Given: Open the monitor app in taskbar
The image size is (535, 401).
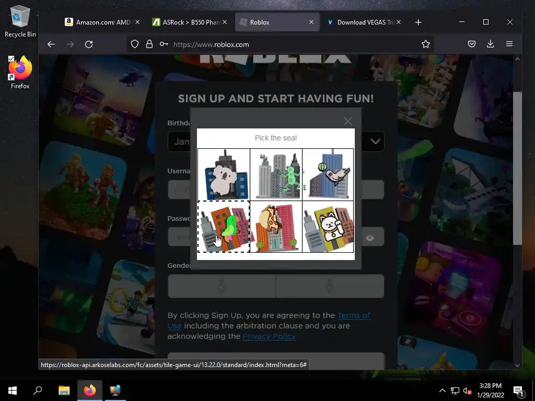Looking at the screenshot, I should (115, 390).
